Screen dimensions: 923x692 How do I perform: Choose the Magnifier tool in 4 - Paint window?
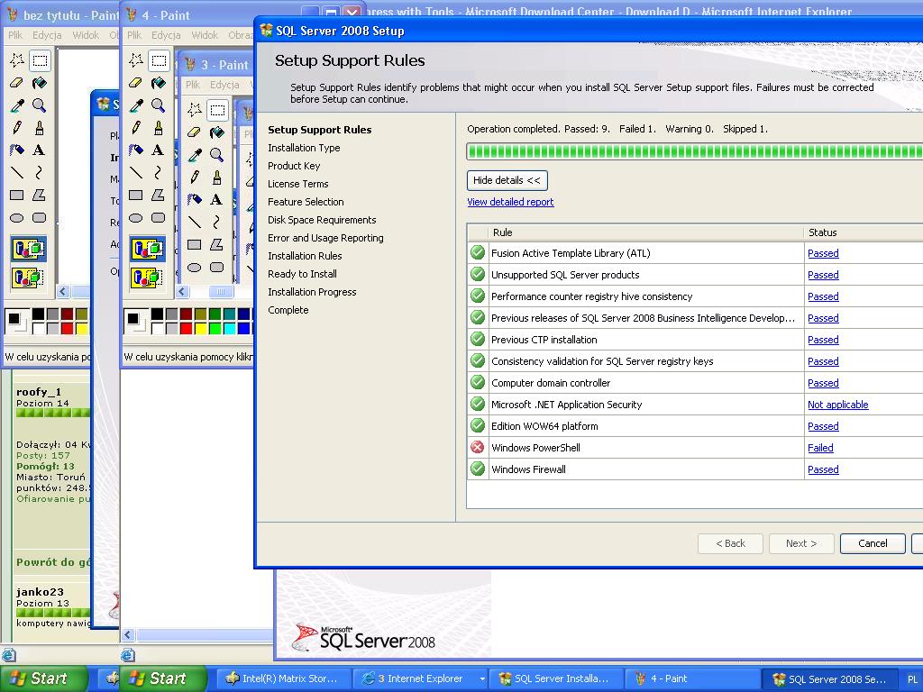coord(159,105)
